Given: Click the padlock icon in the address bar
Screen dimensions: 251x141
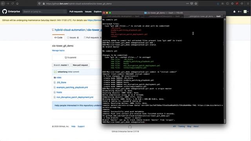Looking at the screenshot, I should click(44, 4).
